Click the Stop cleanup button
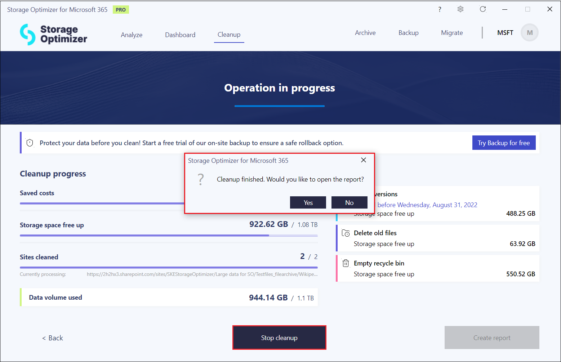Viewport: 561px width, 362px height. [279, 338]
